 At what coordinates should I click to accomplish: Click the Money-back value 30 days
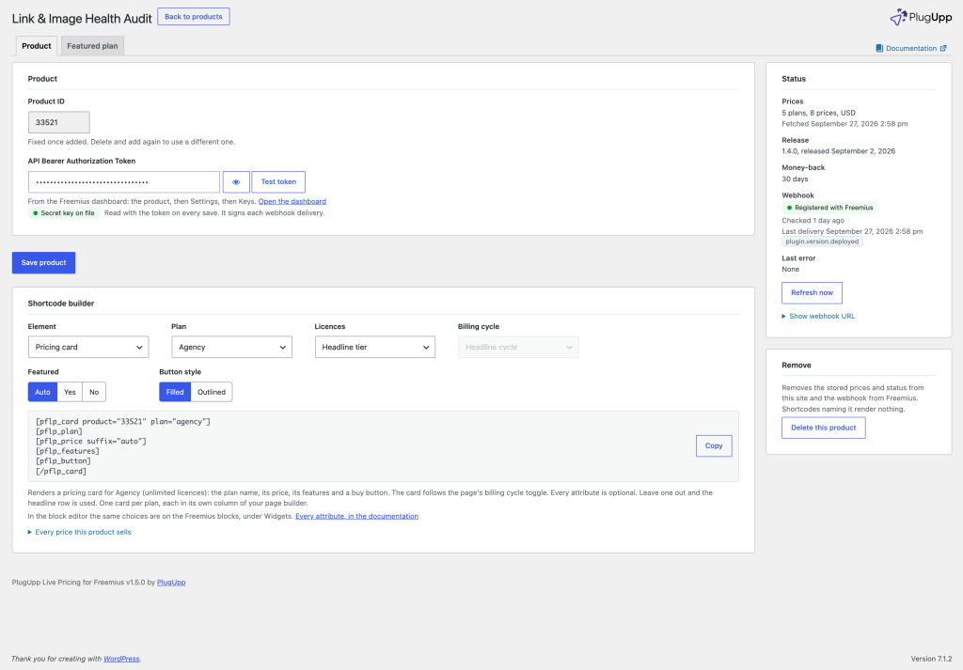click(x=795, y=179)
